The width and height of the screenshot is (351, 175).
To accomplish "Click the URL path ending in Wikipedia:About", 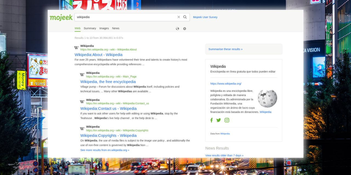I will coord(108,49).
